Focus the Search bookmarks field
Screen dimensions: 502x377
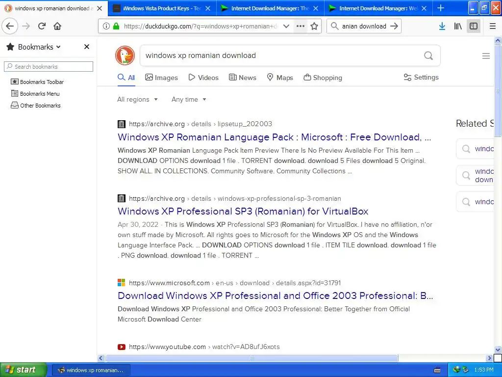49,66
